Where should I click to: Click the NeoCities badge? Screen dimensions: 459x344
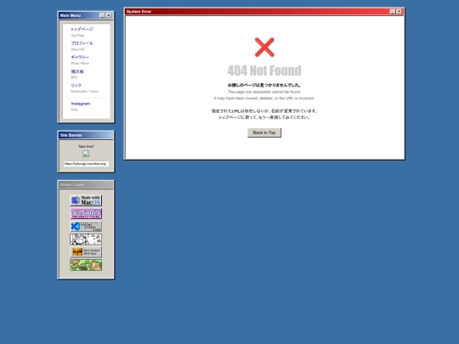click(86, 213)
